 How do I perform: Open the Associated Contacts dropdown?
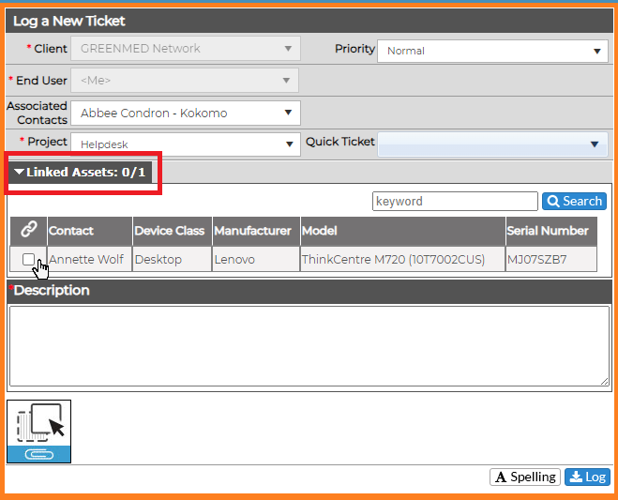[x=186, y=114]
